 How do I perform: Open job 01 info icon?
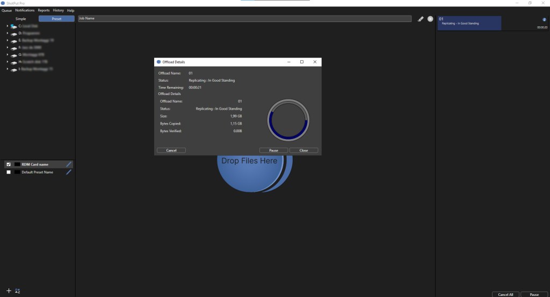tap(545, 20)
